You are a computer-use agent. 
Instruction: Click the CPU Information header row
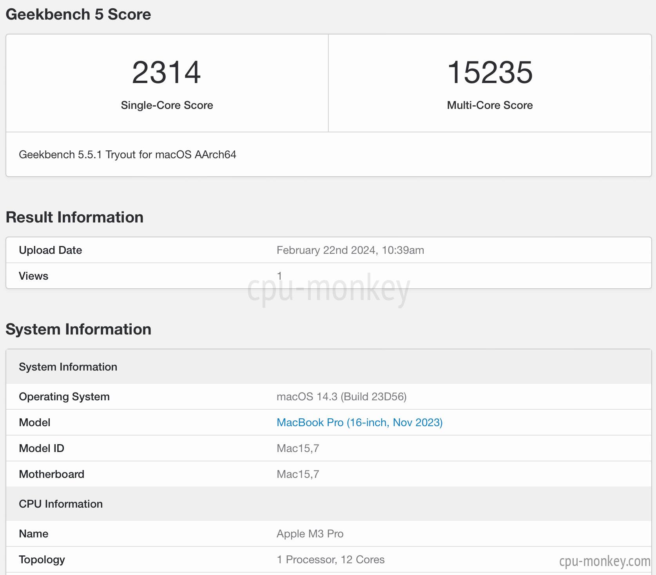328,504
